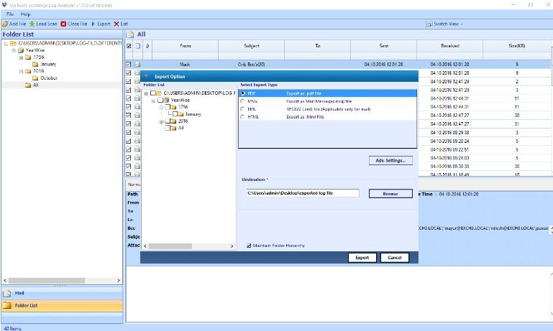Viewport: 553px width, 331px height.
Task: Click the envelope icon beside the All heading
Action: click(130, 34)
